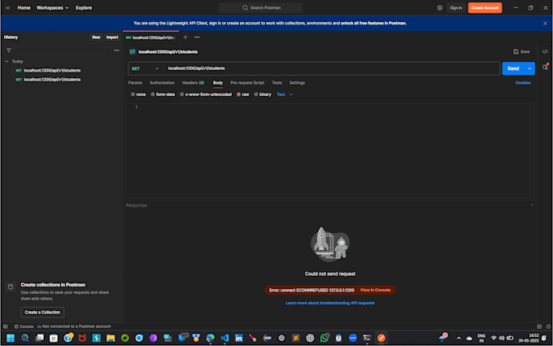The height and width of the screenshot is (346, 553).
Task: Go to Home in top navigation
Action: [24, 8]
